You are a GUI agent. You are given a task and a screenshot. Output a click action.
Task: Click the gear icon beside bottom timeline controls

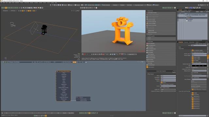point(175,113)
